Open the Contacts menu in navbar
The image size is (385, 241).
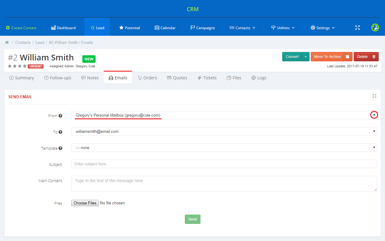pos(242,28)
